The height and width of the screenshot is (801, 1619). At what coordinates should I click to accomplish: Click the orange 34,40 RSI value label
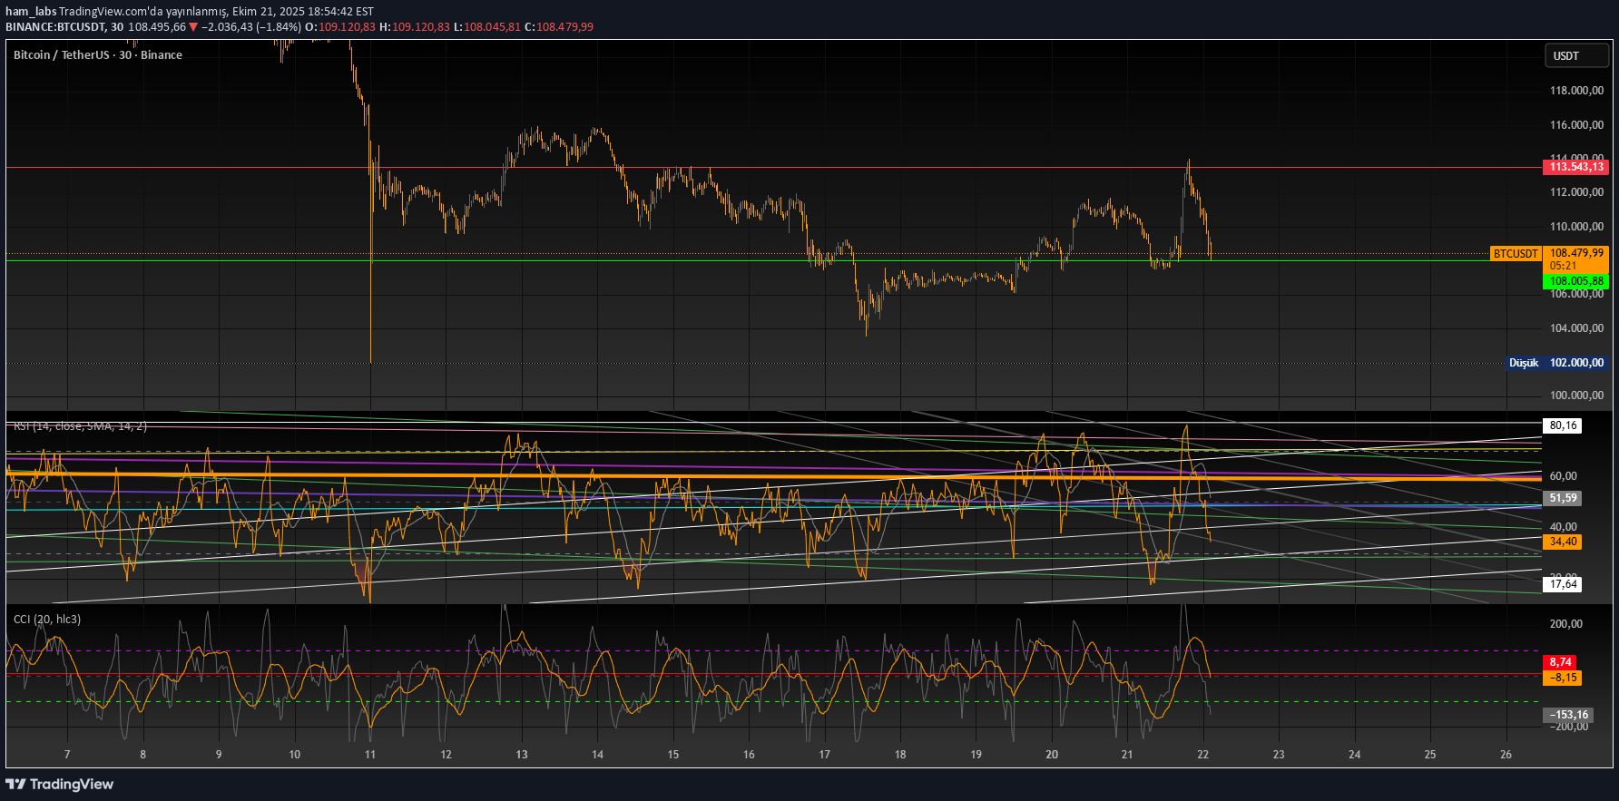click(1563, 542)
